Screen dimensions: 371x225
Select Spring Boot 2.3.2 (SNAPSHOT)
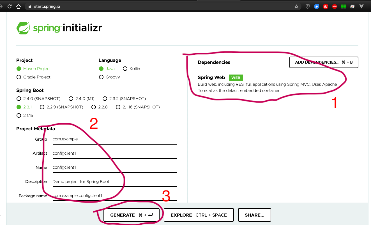click(124, 99)
